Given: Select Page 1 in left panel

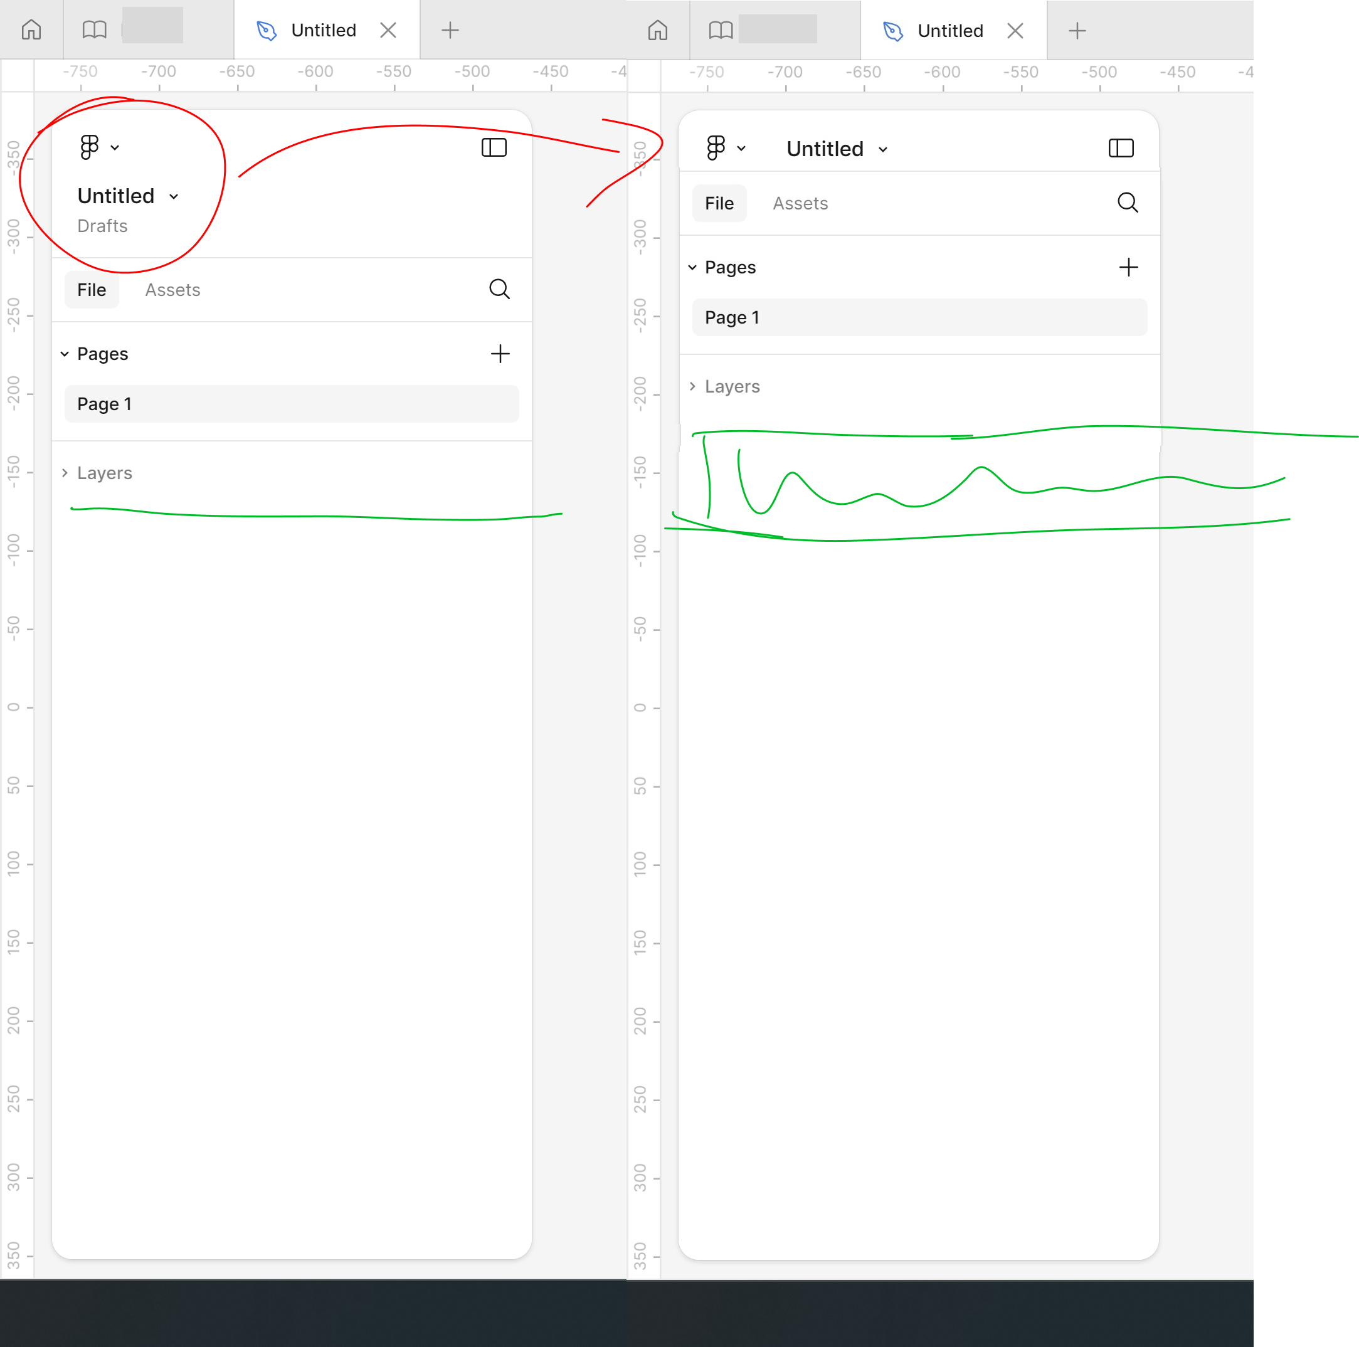Looking at the screenshot, I should (291, 403).
